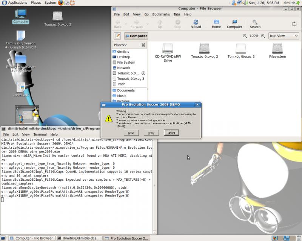
Task: Open terminal window's View menu
Action: [26, 134]
